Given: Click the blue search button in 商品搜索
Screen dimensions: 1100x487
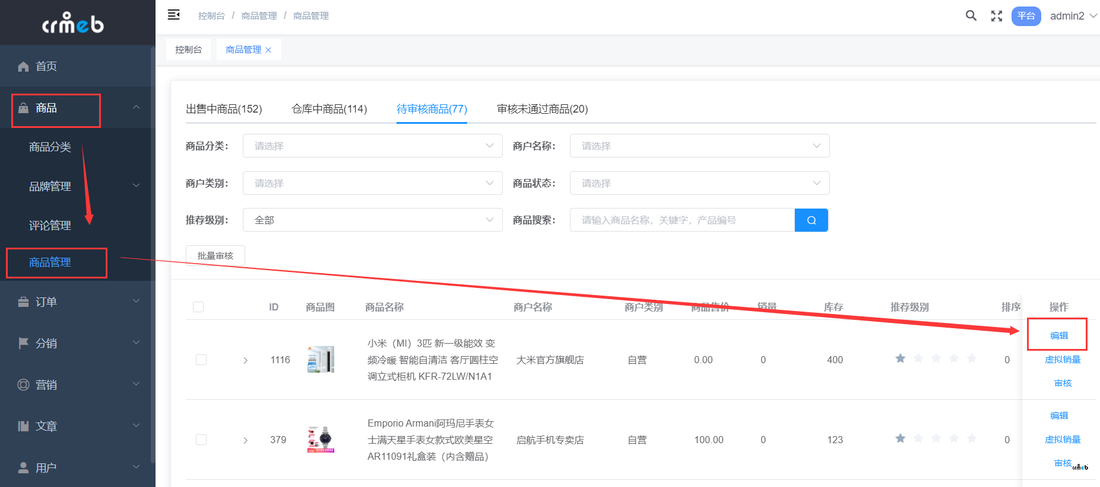Looking at the screenshot, I should tap(811, 220).
